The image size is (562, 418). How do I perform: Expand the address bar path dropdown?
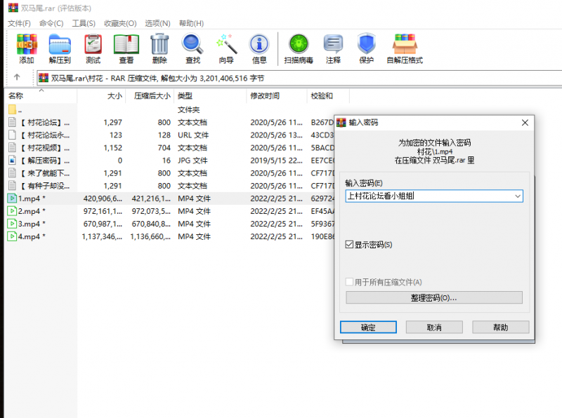click(555, 78)
